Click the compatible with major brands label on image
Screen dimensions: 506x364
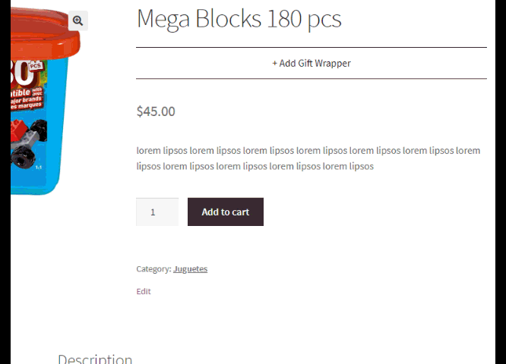(x=27, y=99)
